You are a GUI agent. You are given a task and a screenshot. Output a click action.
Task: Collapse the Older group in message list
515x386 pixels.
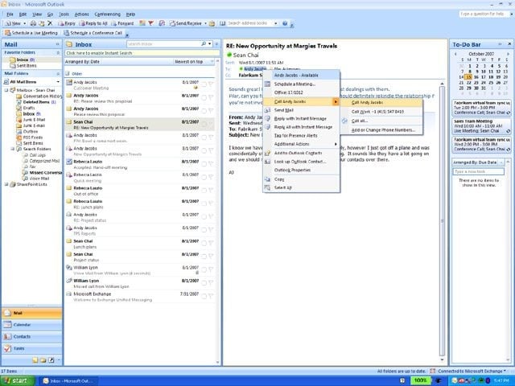click(68, 73)
